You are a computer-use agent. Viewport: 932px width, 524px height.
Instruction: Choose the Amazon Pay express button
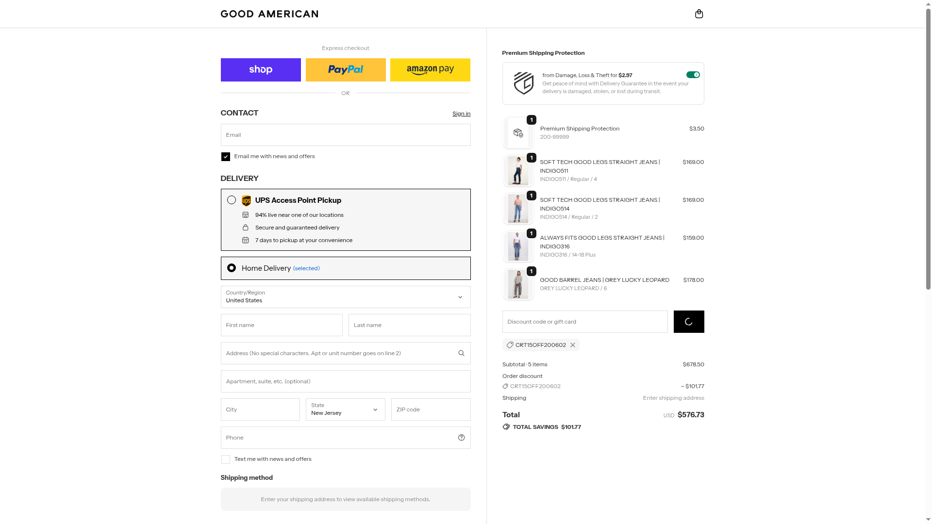(430, 70)
